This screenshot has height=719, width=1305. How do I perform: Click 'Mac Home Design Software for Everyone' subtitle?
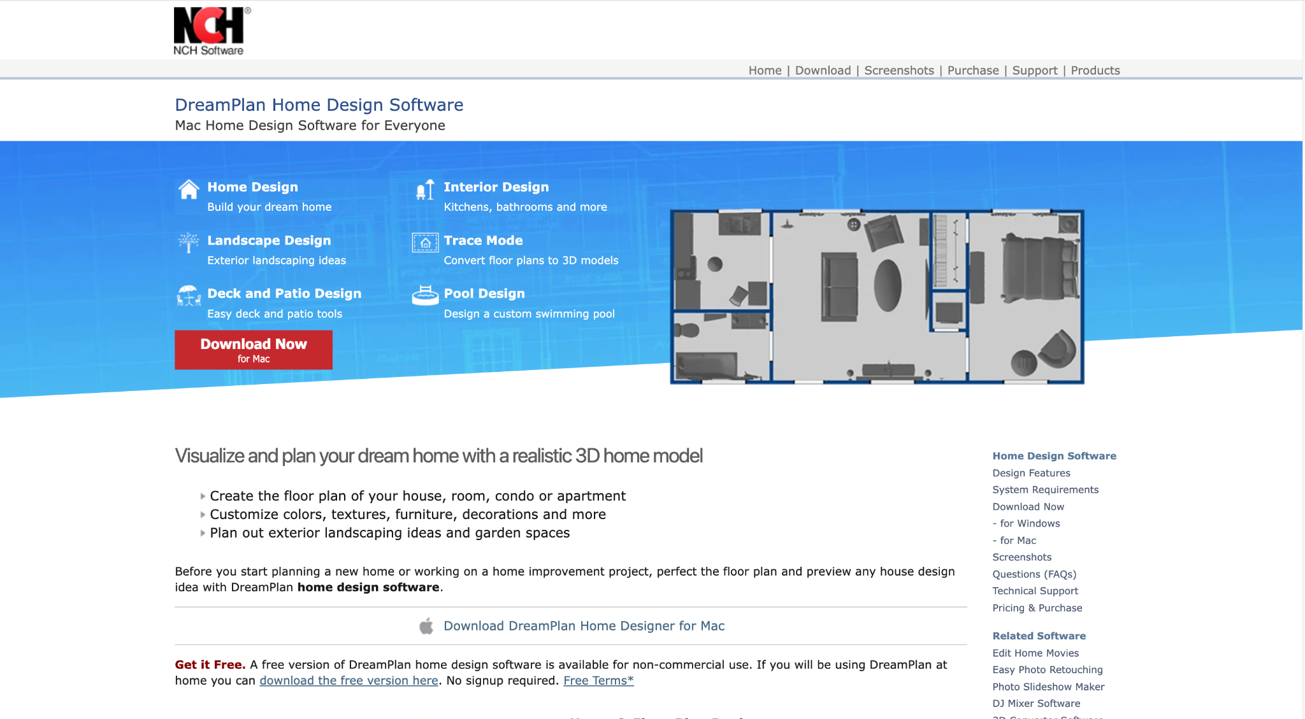[310, 125]
